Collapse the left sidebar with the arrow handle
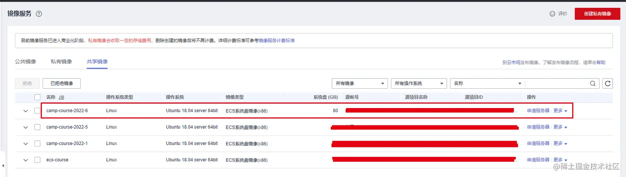This screenshot has height=177, width=626. pyautogui.click(x=3, y=165)
